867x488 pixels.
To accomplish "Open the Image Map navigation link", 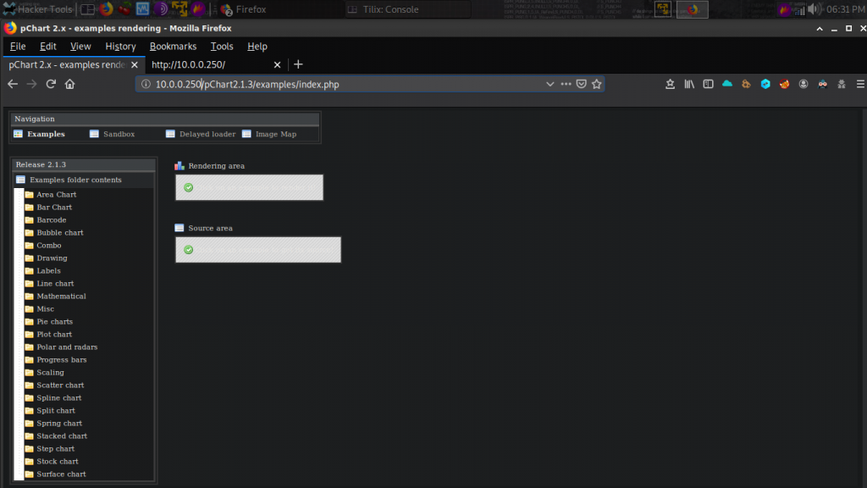I will click(275, 134).
